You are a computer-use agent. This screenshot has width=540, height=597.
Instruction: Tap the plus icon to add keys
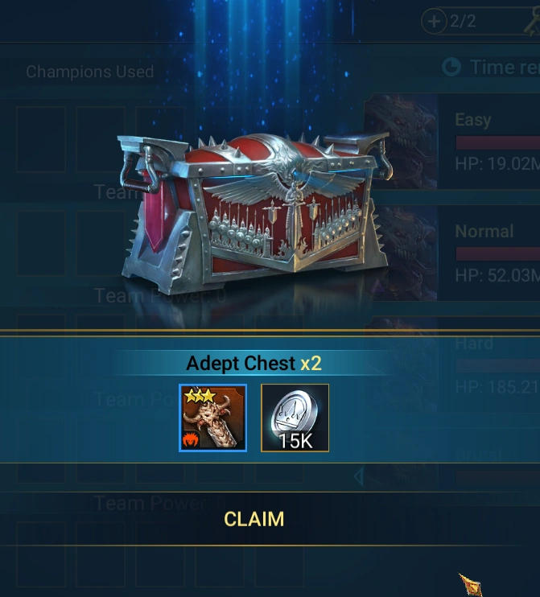(434, 21)
